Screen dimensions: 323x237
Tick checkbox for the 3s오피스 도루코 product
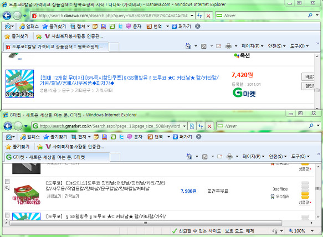click(7, 182)
